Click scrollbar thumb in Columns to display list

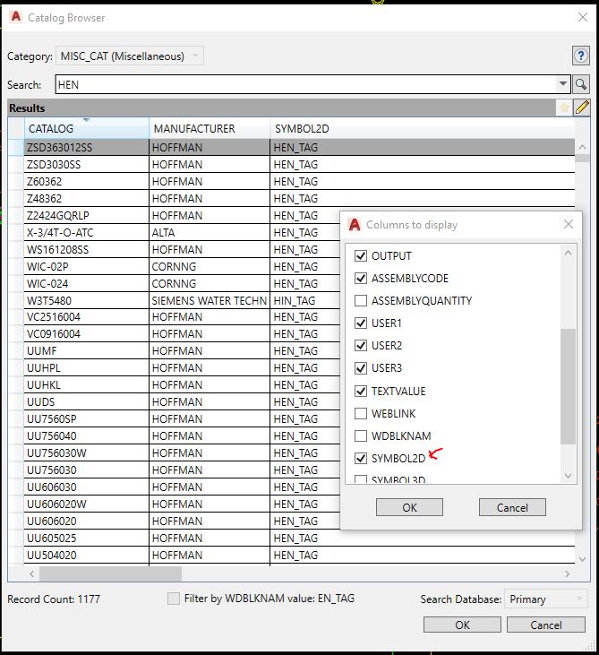[x=568, y=386]
